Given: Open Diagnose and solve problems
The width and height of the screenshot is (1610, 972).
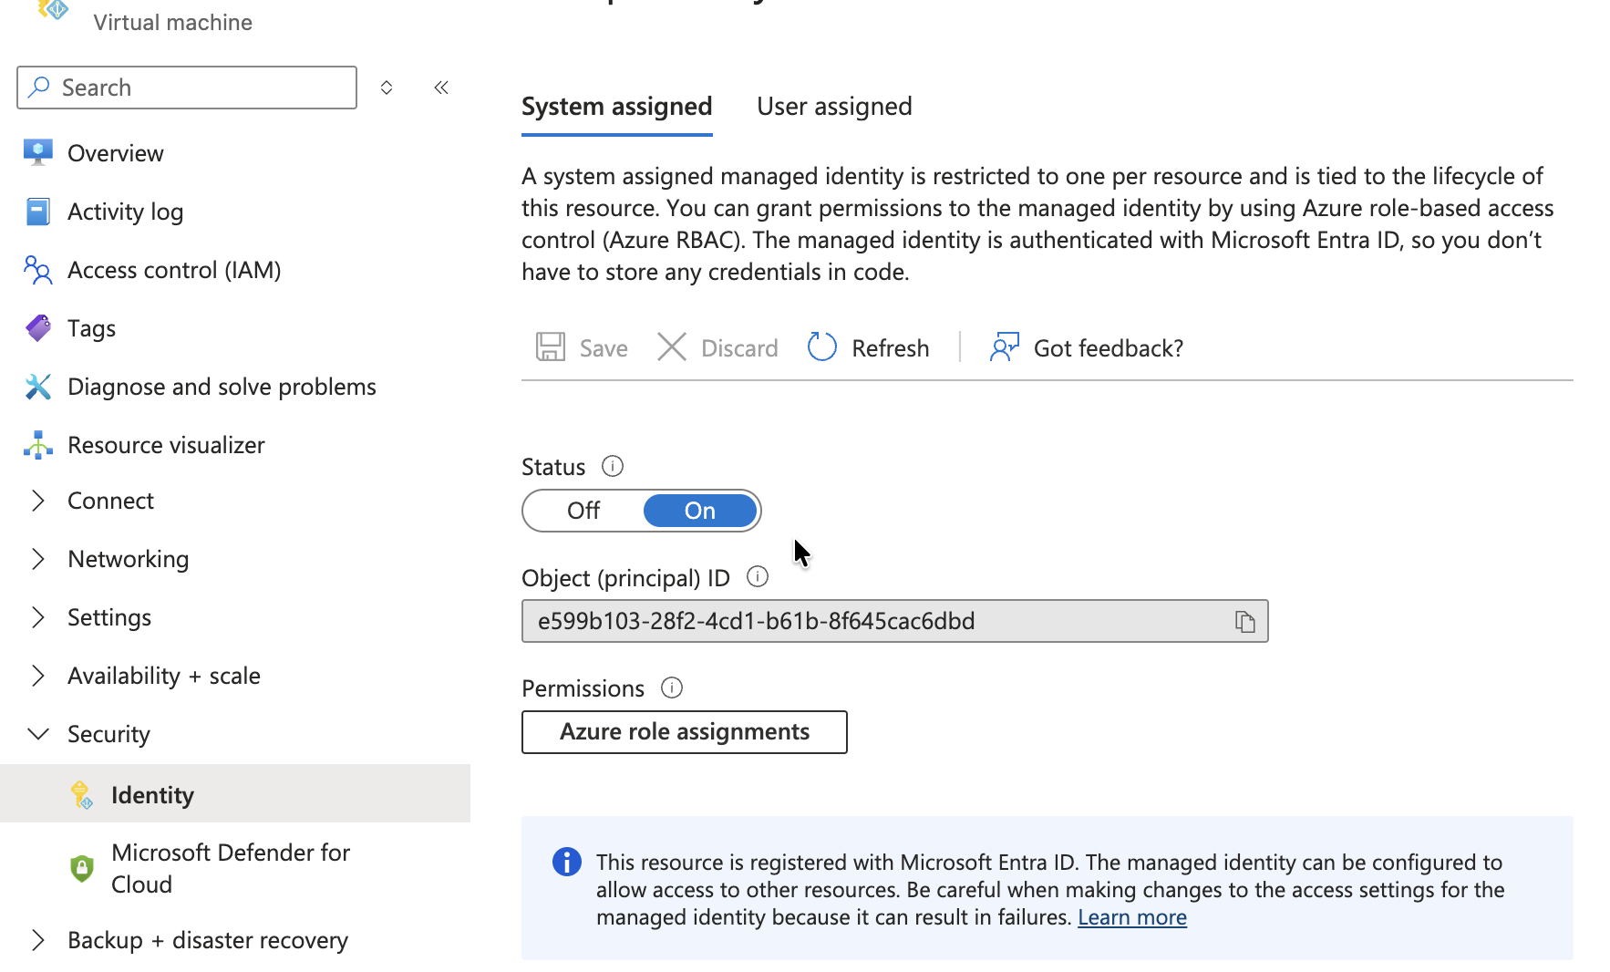Looking at the screenshot, I should [x=221, y=386].
